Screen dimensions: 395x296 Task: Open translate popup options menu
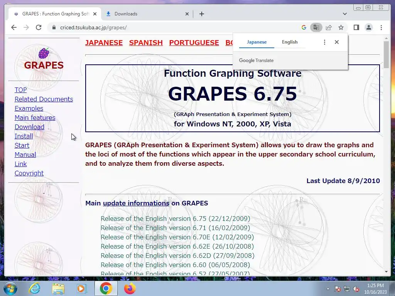(324, 42)
